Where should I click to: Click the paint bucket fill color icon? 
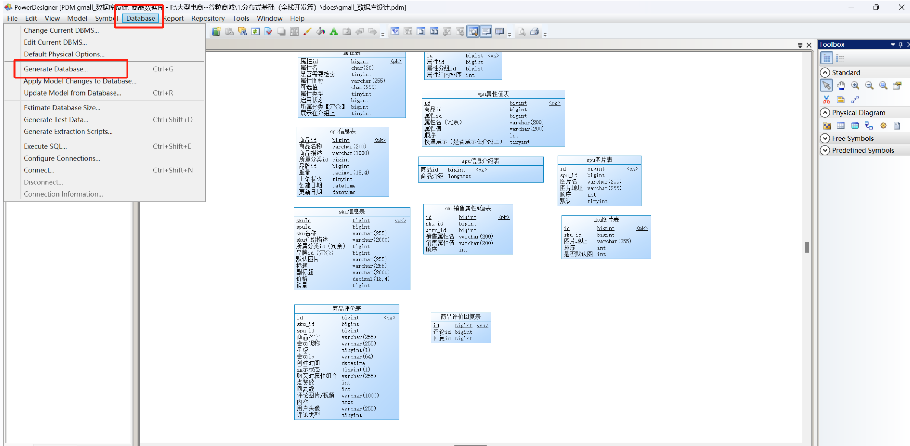tap(320, 32)
